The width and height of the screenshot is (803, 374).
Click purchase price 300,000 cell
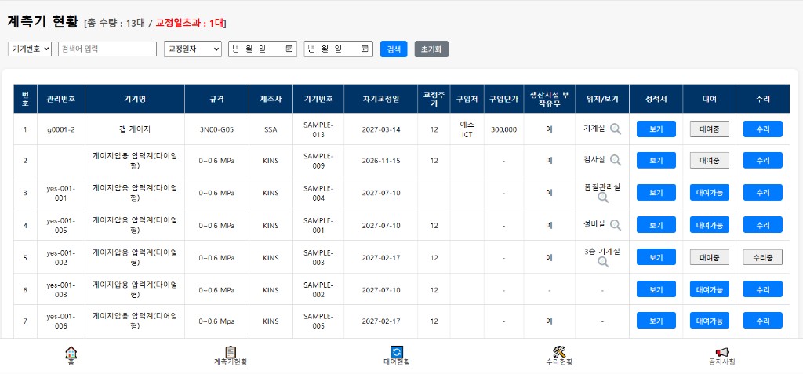[x=504, y=129]
